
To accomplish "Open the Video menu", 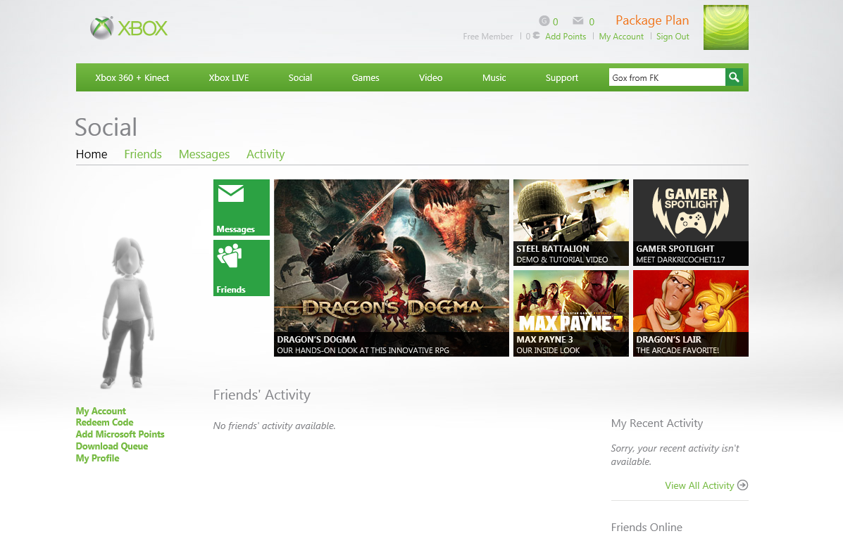I will click(430, 78).
